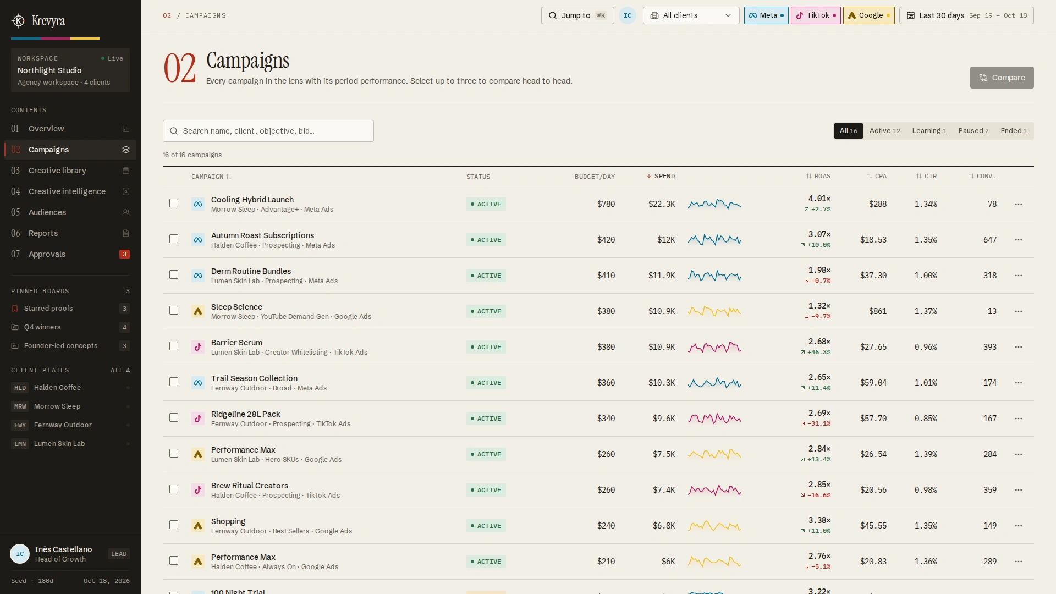1056x594 pixels.
Task: Toggle the Meta platform filter chip
Action: (766, 15)
